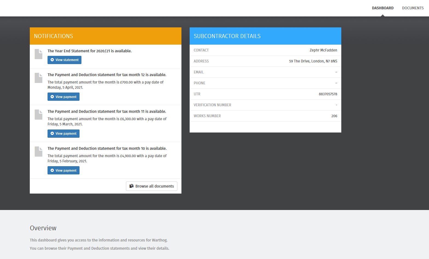Click the £4,900.00 payment amount text
Viewport: 429px width, 259px height.
coord(128,156)
